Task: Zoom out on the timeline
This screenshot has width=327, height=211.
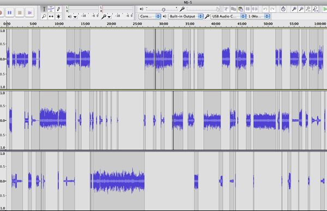Action: tap(301, 9)
